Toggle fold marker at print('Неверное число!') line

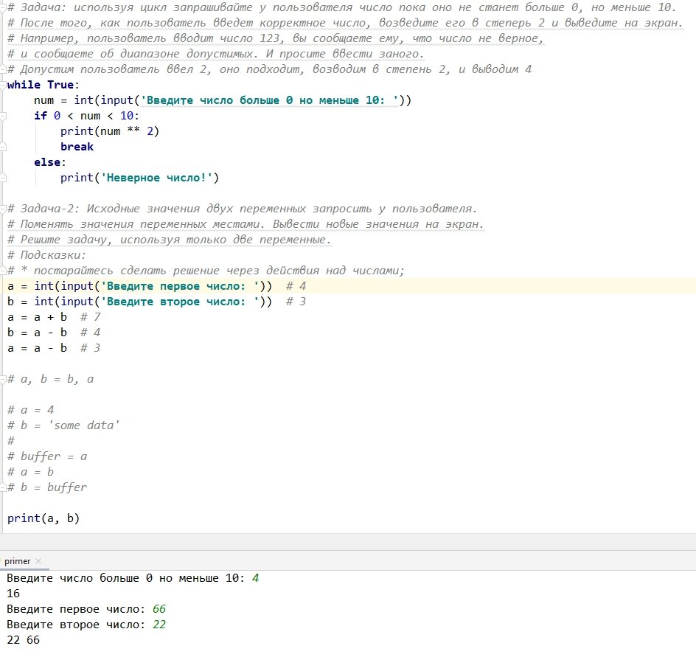point(3,178)
